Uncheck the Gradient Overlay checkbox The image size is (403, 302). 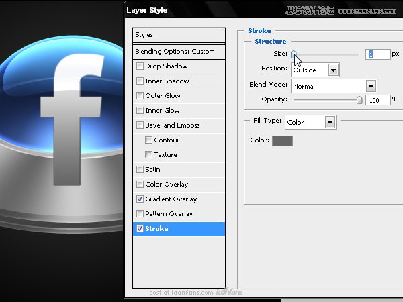pyautogui.click(x=140, y=199)
